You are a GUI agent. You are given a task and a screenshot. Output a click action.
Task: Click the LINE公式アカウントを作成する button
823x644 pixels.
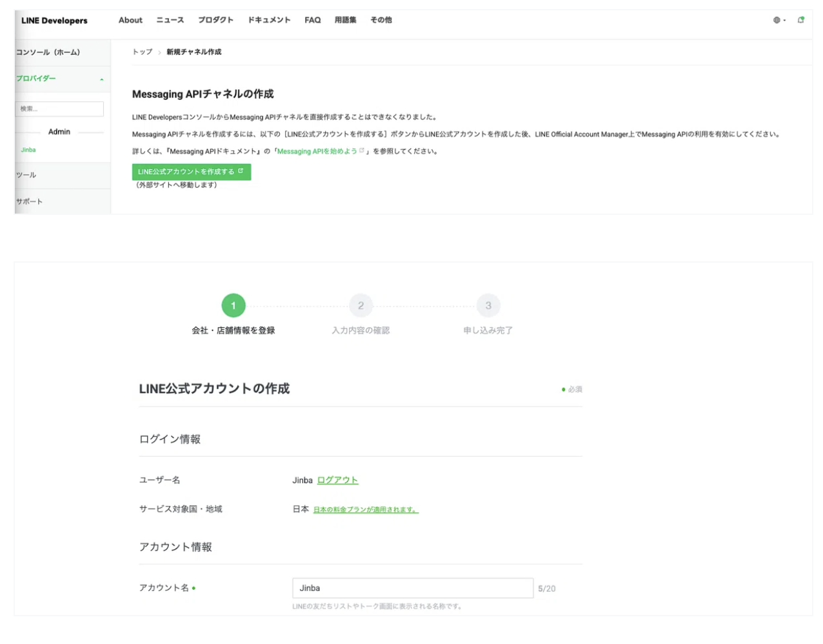pyautogui.click(x=192, y=172)
